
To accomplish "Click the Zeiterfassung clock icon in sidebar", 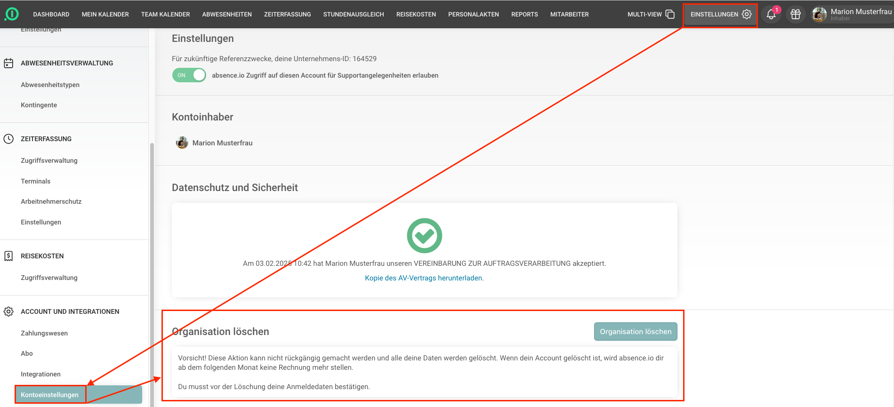I will [8, 139].
